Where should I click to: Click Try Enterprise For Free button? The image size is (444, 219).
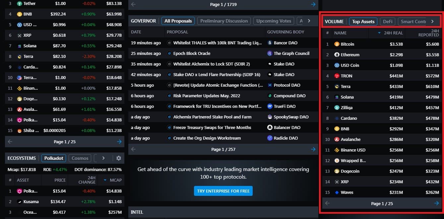[223, 191]
